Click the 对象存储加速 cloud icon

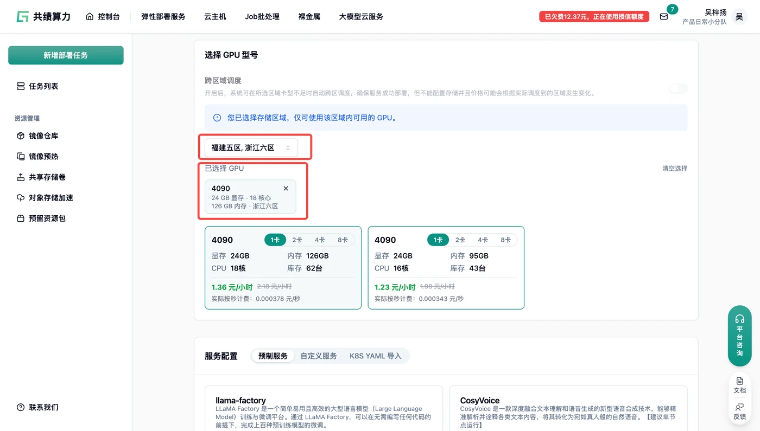[21, 197]
